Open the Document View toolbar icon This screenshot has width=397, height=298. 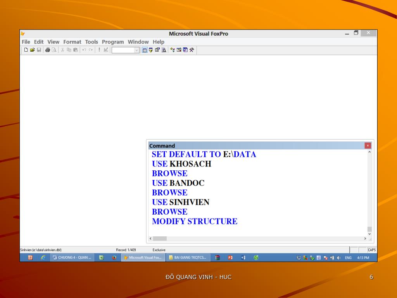[164, 50]
